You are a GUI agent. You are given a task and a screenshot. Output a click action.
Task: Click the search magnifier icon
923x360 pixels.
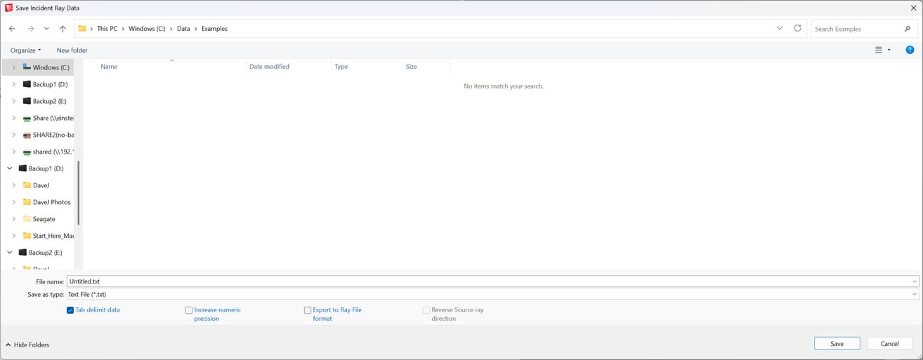(908, 29)
